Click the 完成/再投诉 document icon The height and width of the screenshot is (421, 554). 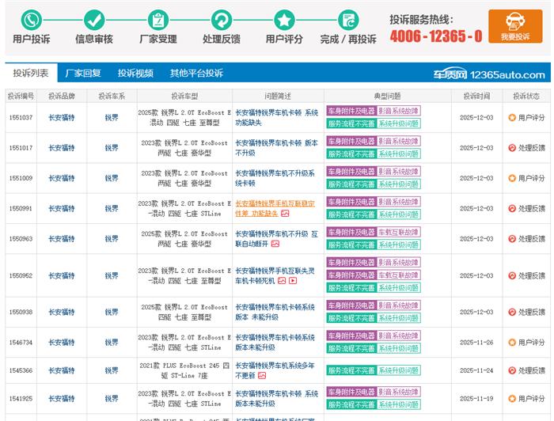347,19
